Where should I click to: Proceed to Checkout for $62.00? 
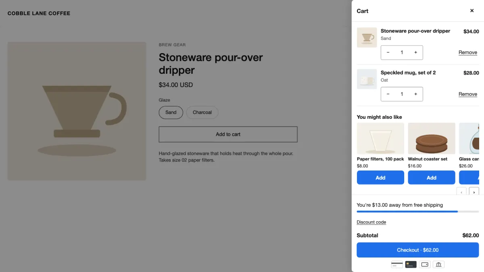417,250
